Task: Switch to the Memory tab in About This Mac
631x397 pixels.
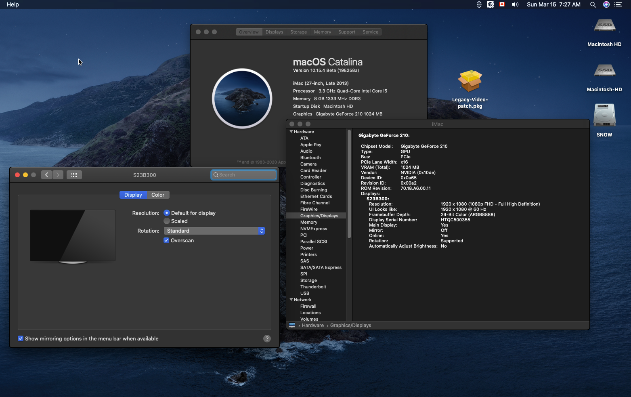Action: [323, 32]
